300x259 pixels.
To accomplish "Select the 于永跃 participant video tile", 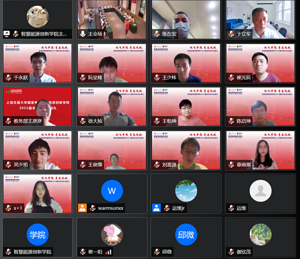I will click(x=37, y=63).
